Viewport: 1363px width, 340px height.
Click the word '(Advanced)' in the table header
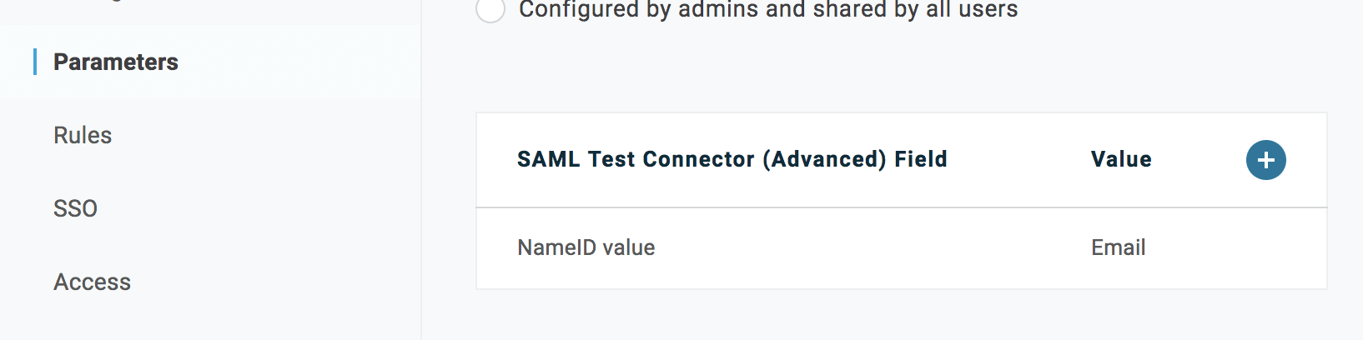[824, 160]
